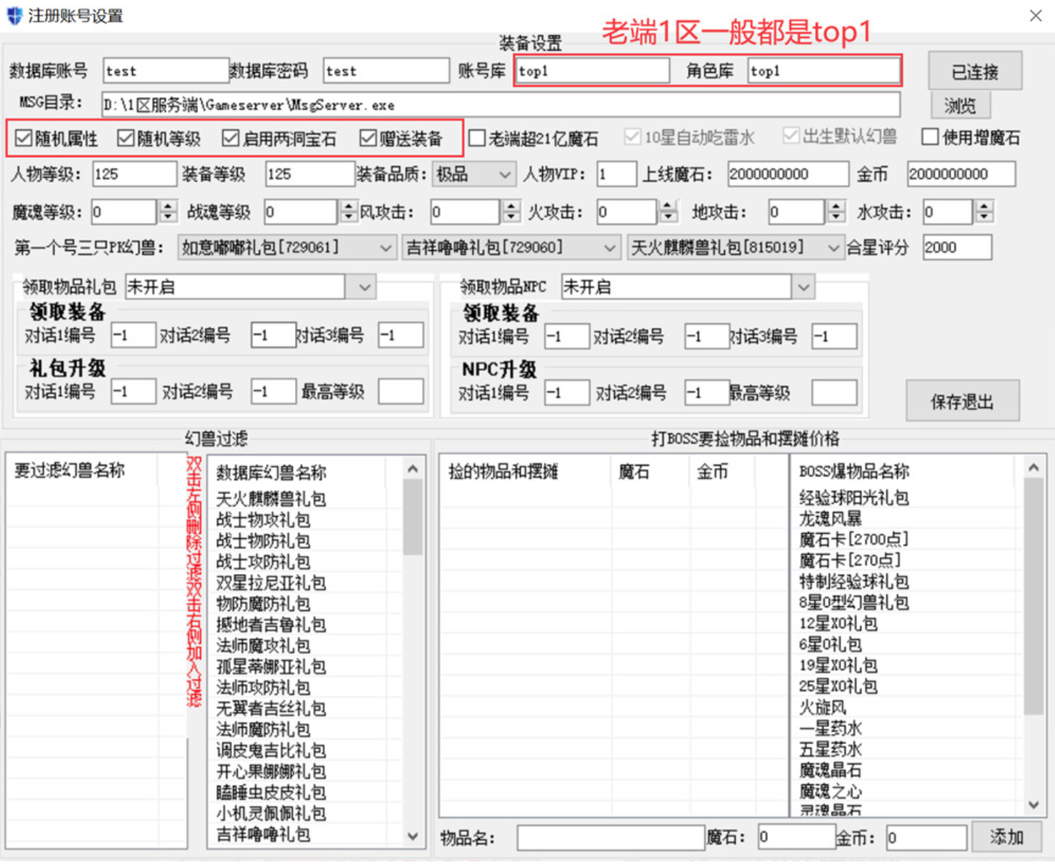Screen dimensions: 1055x867
Task: Expand the 如意嘟嘟礼包[729061] dropdown
Action: tap(386, 247)
